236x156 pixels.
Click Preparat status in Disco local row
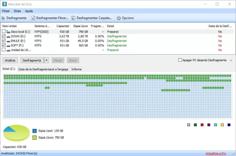pyautogui.click(x=113, y=32)
